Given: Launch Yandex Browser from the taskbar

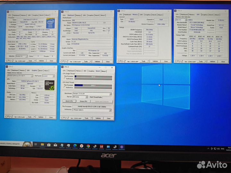Looking at the screenshot, I should coord(81,146).
